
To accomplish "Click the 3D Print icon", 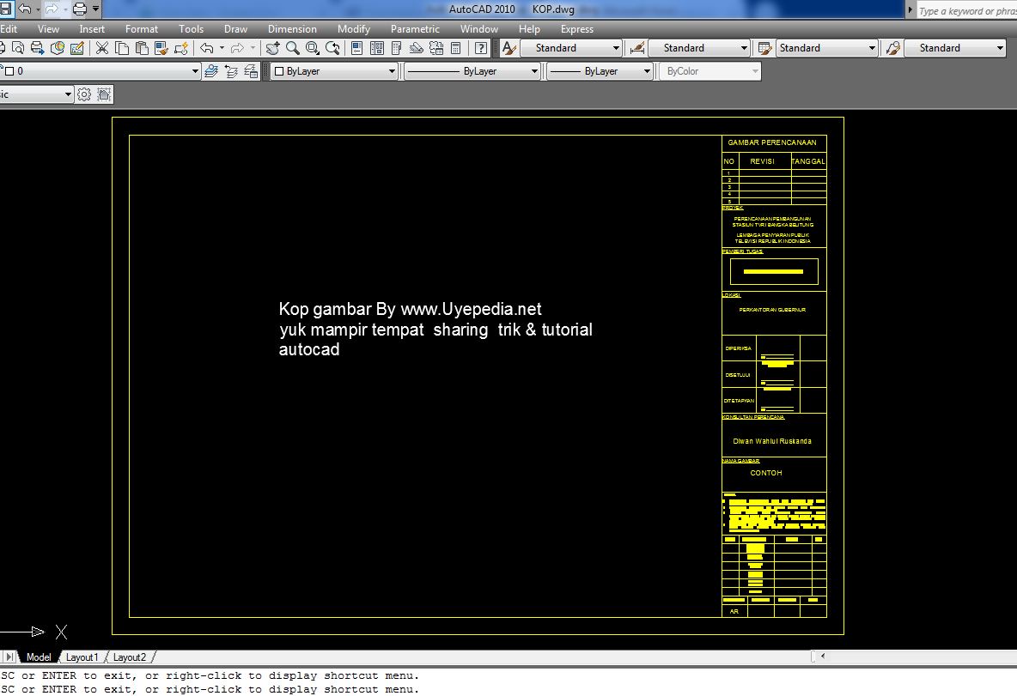I will coord(57,48).
